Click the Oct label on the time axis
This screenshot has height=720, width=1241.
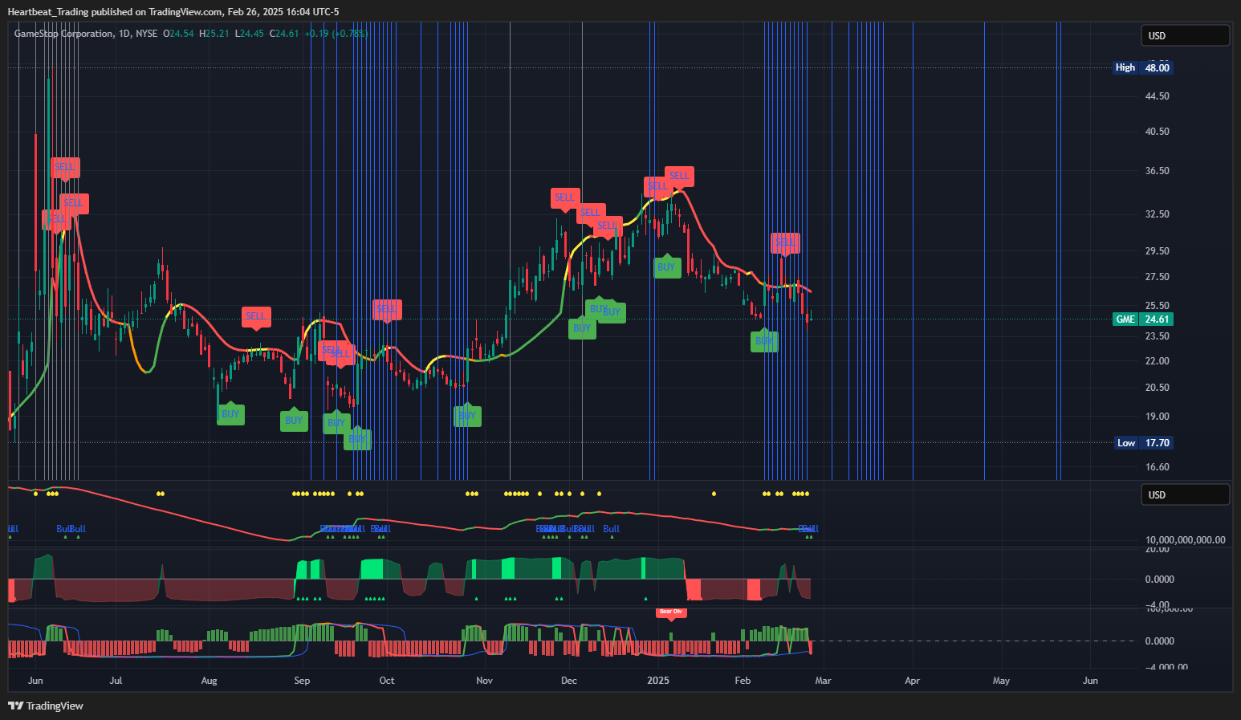pyautogui.click(x=387, y=681)
